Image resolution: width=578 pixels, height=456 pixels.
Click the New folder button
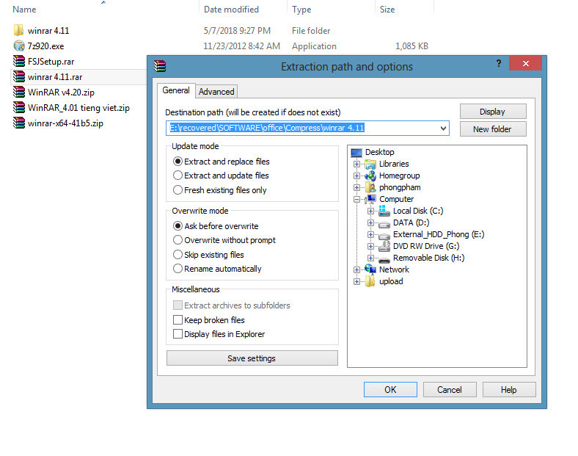tap(493, 129)
